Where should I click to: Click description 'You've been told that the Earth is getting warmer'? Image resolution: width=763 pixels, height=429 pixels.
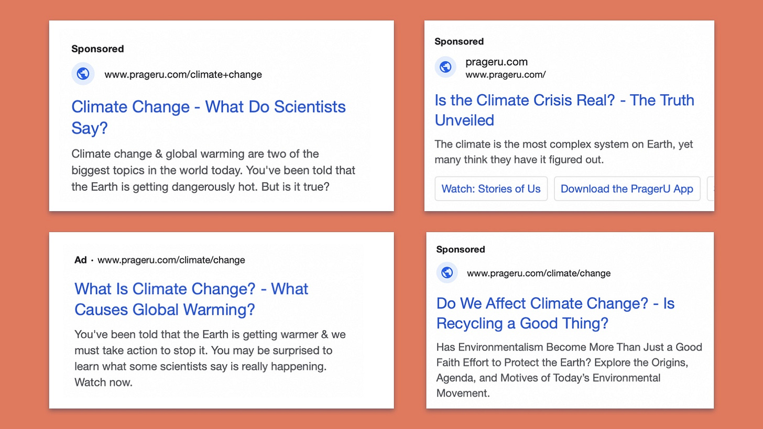coord(210,358)
